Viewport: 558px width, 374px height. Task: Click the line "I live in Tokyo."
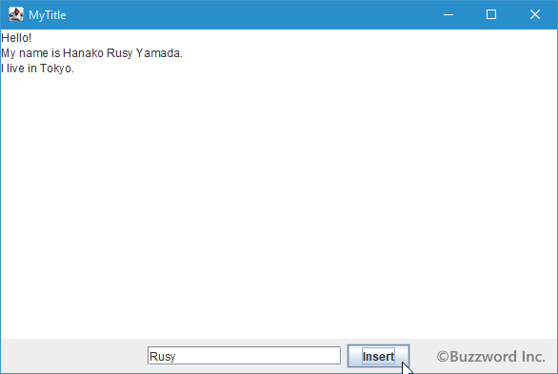(37, 69)
